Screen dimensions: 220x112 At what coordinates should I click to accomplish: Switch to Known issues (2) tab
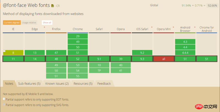pyautogui.click(x=57, y=84)
